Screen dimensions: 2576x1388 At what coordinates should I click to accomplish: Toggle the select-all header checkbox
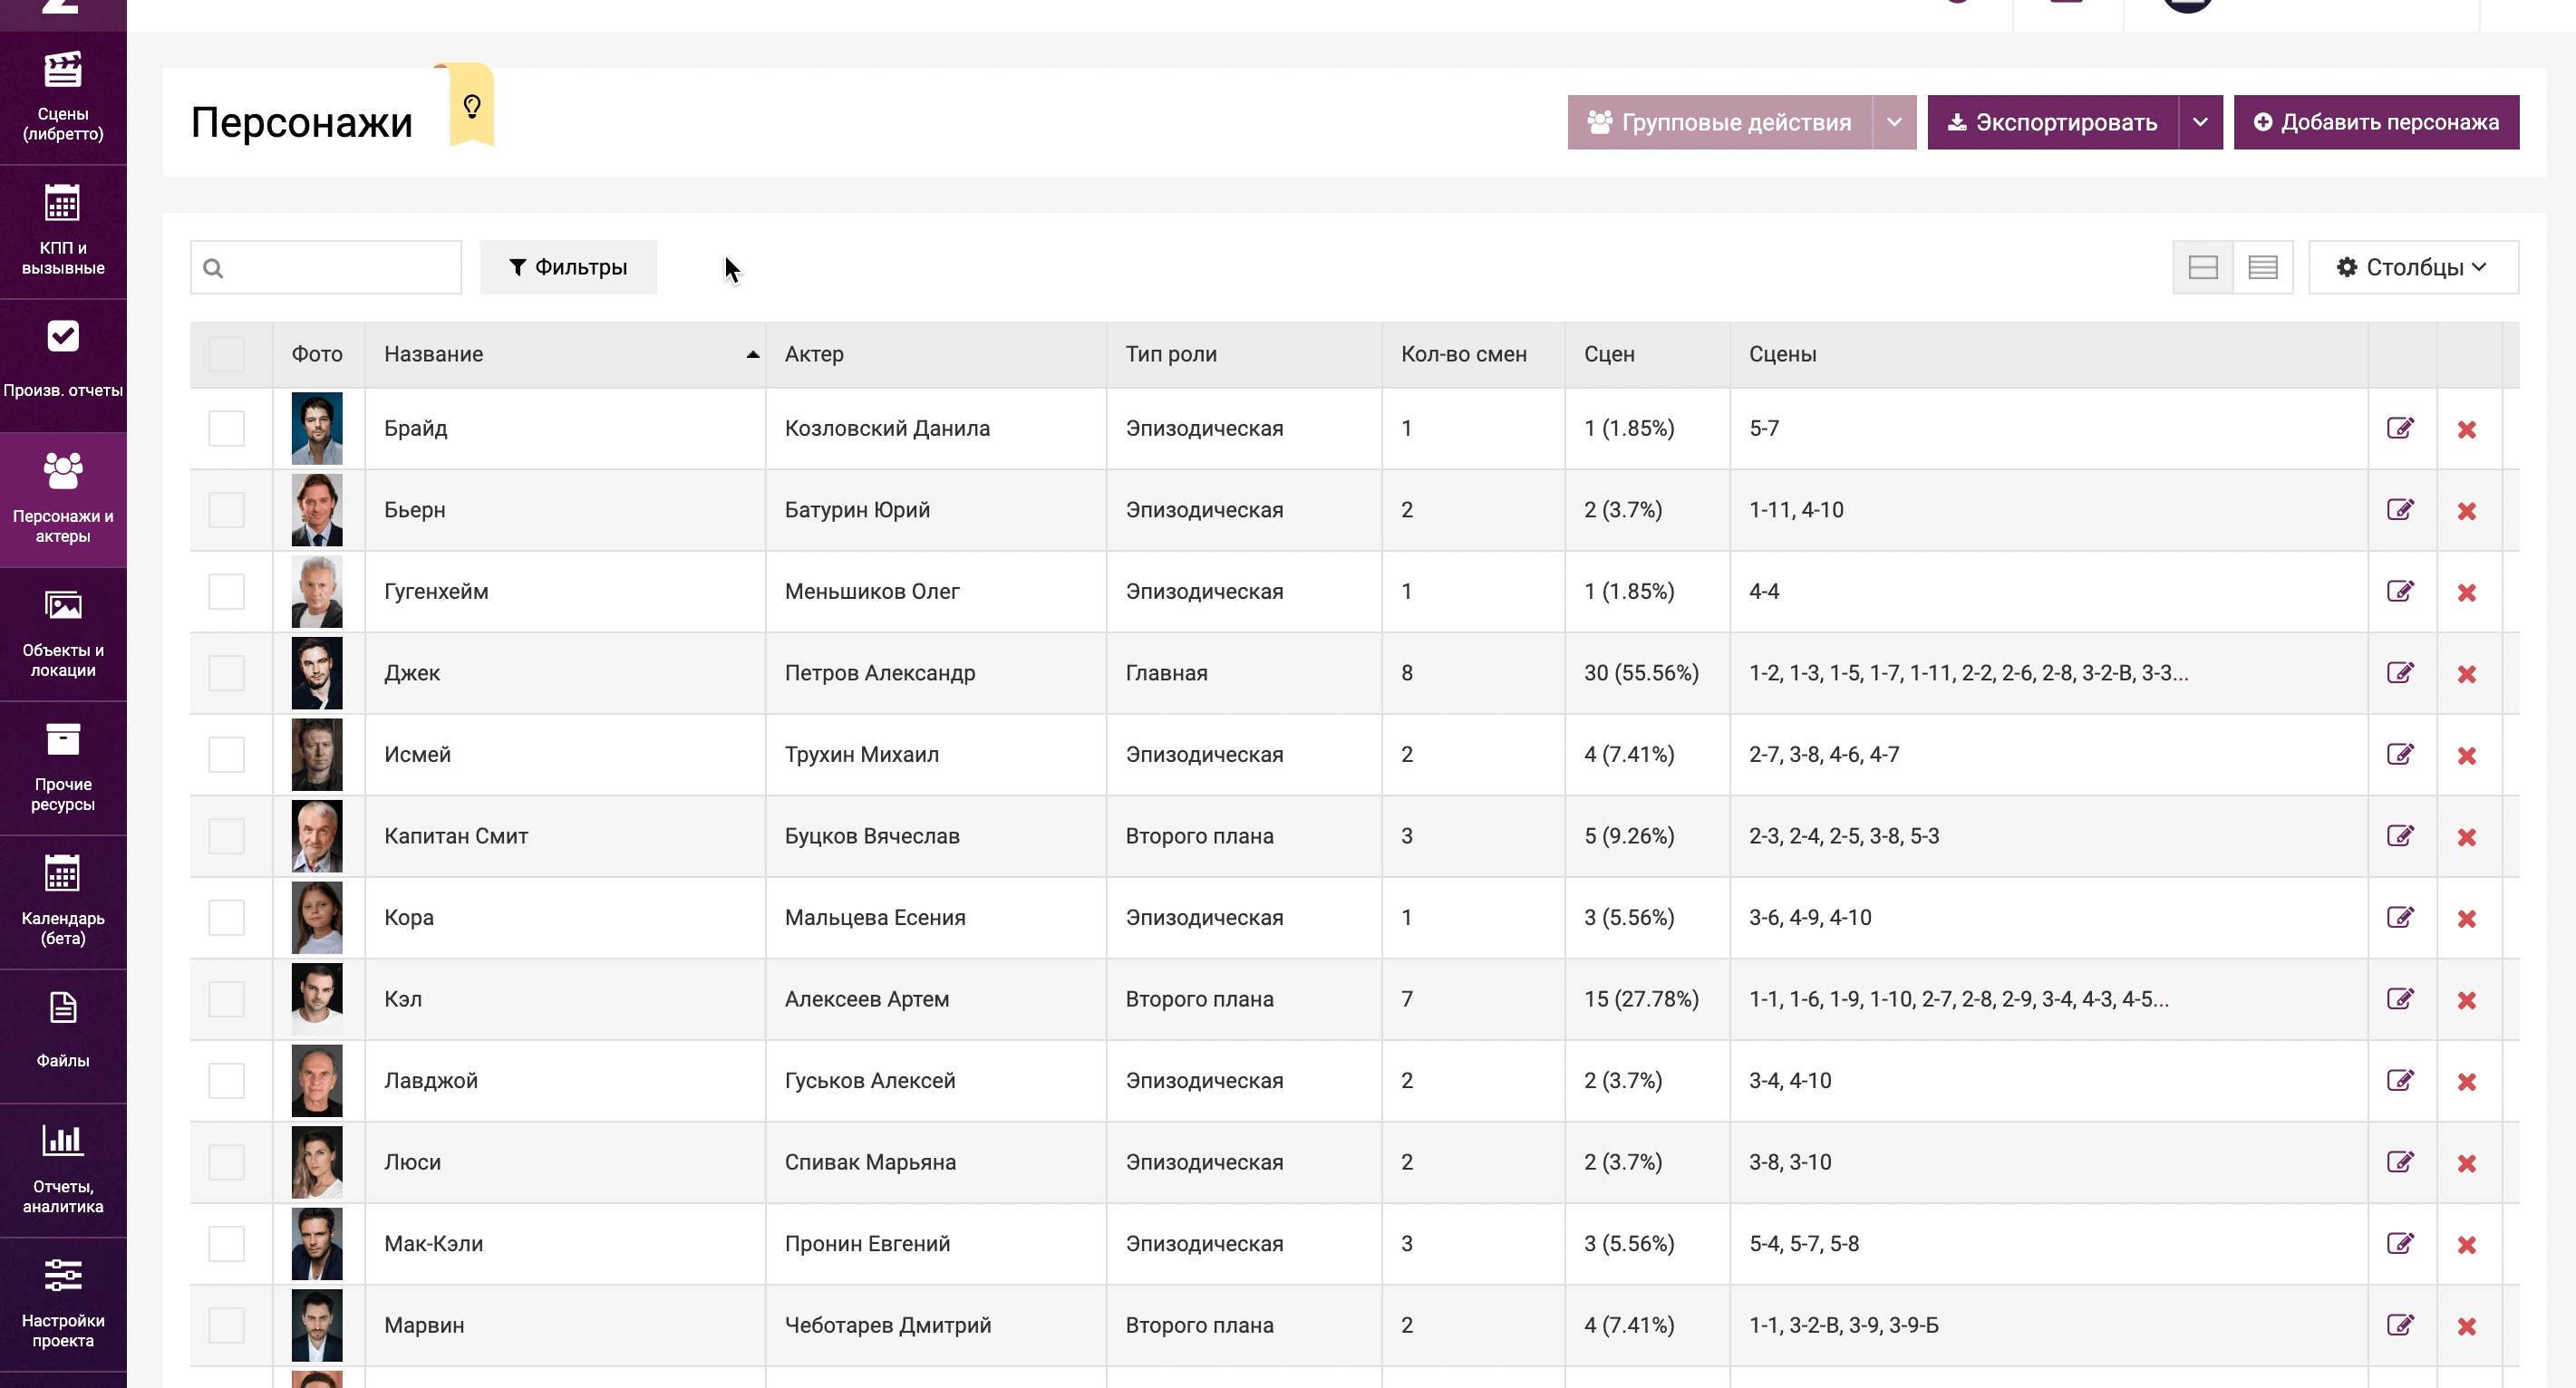click(226, 355)
